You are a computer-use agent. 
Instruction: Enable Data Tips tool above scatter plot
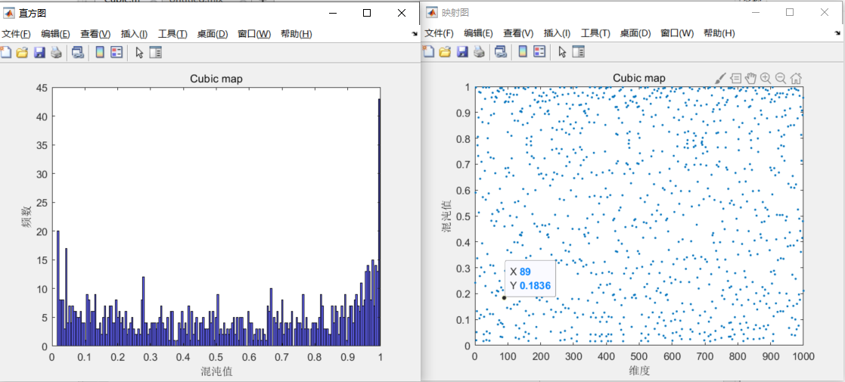[736, 79]
